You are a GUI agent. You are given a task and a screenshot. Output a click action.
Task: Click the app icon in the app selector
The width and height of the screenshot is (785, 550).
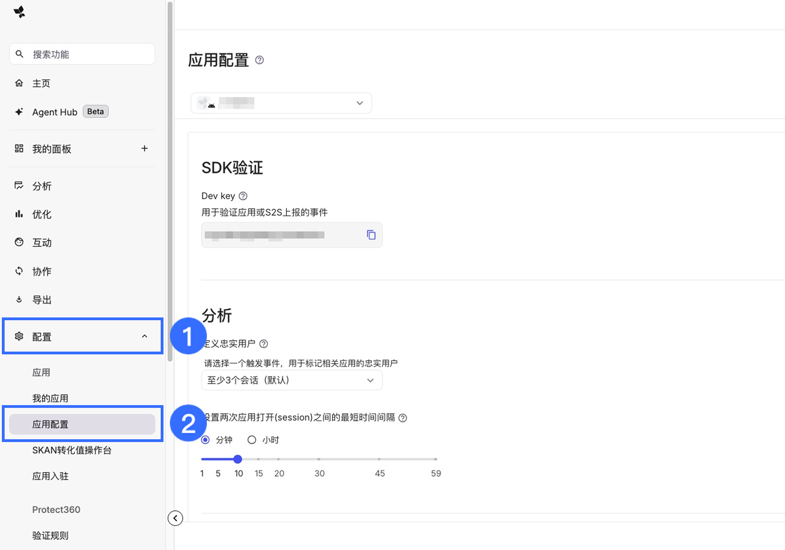tap(205, 103)
